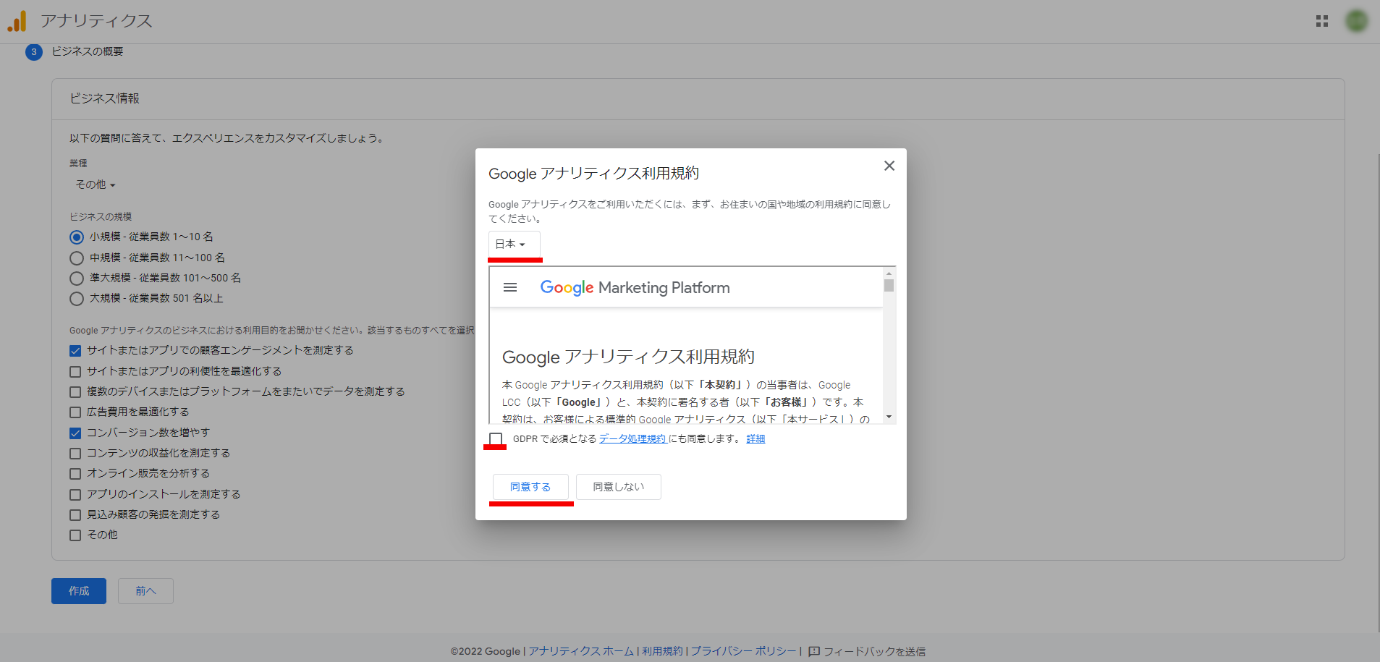Click the feedback icon in the footer

pos(814,651)
